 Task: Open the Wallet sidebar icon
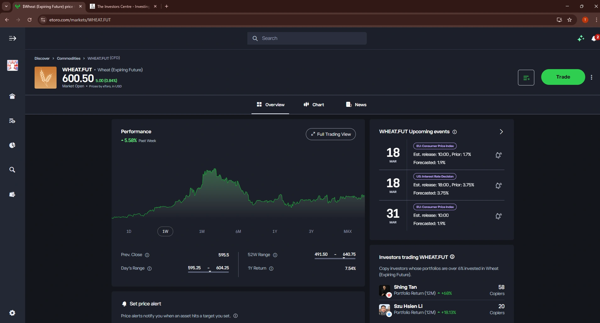tap(12, 194)
